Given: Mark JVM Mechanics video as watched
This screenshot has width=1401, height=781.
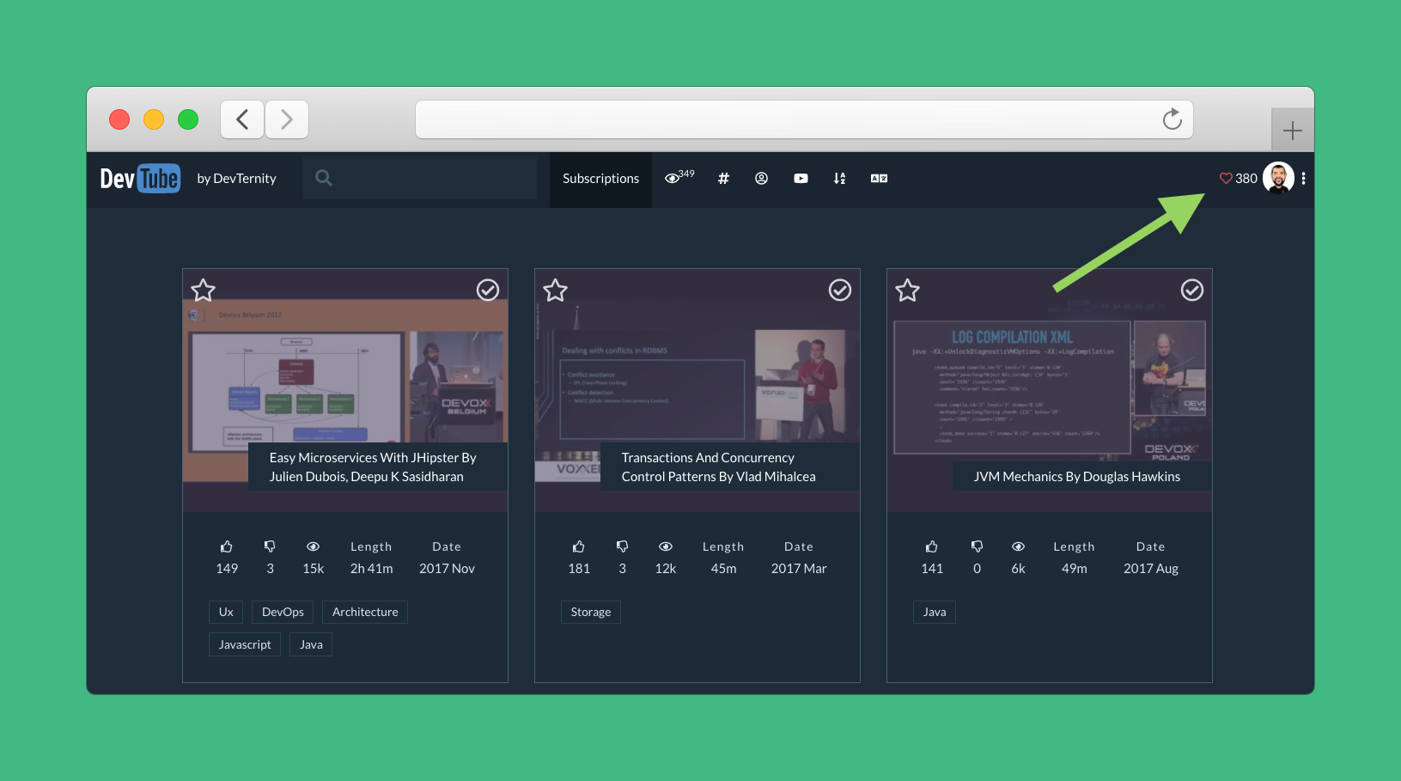Looking at the screenshot, I should [1192, 290].
